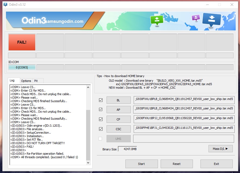Click the 'ex) G925FXXU3DPA5' example tip line
The height and width of the screenshot is (173, 240).
[x=164, y=84]
